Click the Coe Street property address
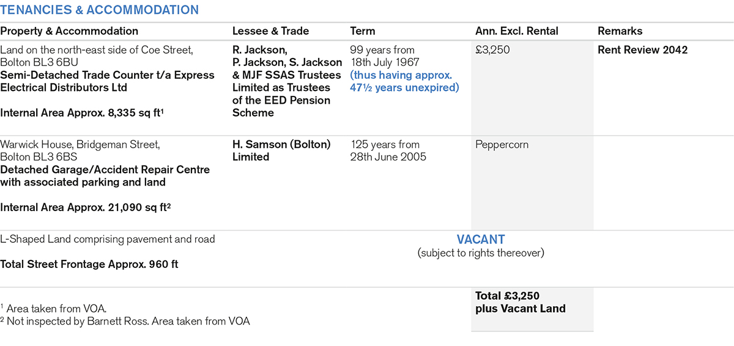 [x=97, y=56]
